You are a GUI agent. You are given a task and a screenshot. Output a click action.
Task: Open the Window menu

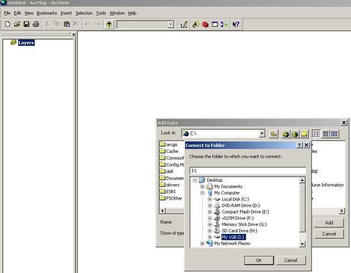tap(117, 13)
